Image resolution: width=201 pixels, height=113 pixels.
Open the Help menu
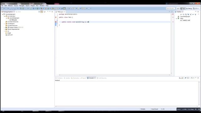tap(47, 6)
